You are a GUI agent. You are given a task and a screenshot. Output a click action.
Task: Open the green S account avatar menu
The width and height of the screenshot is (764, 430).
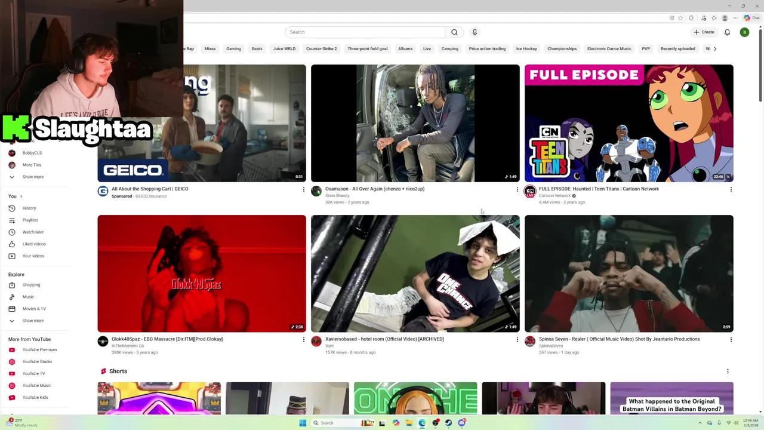(744, 32)
